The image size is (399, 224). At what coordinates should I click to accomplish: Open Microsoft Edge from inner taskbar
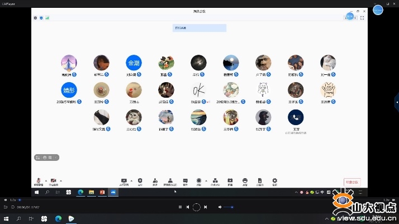pos(80,192)
